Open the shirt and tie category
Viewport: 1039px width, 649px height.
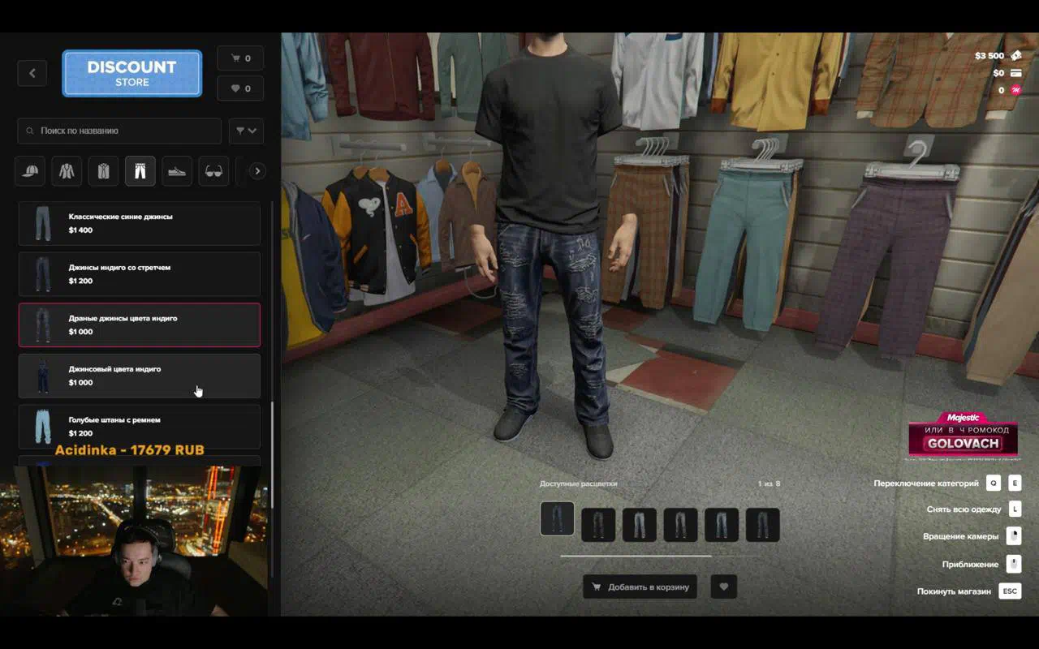pyautogui.click(x=103, y=171)
